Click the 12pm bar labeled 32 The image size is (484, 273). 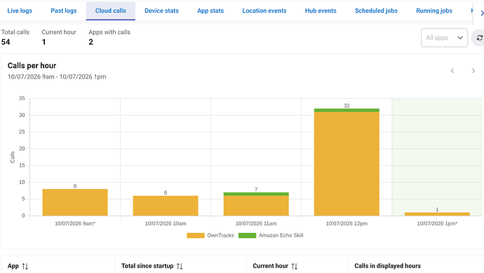347,162
